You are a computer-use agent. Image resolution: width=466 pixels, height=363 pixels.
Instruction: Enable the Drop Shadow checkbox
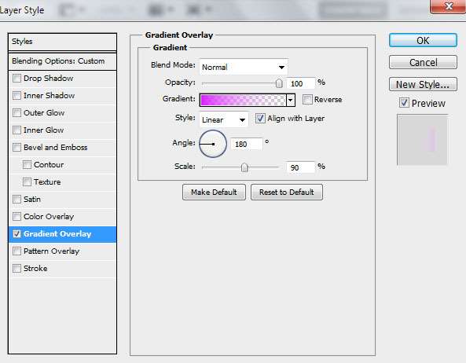click(17, 79)
